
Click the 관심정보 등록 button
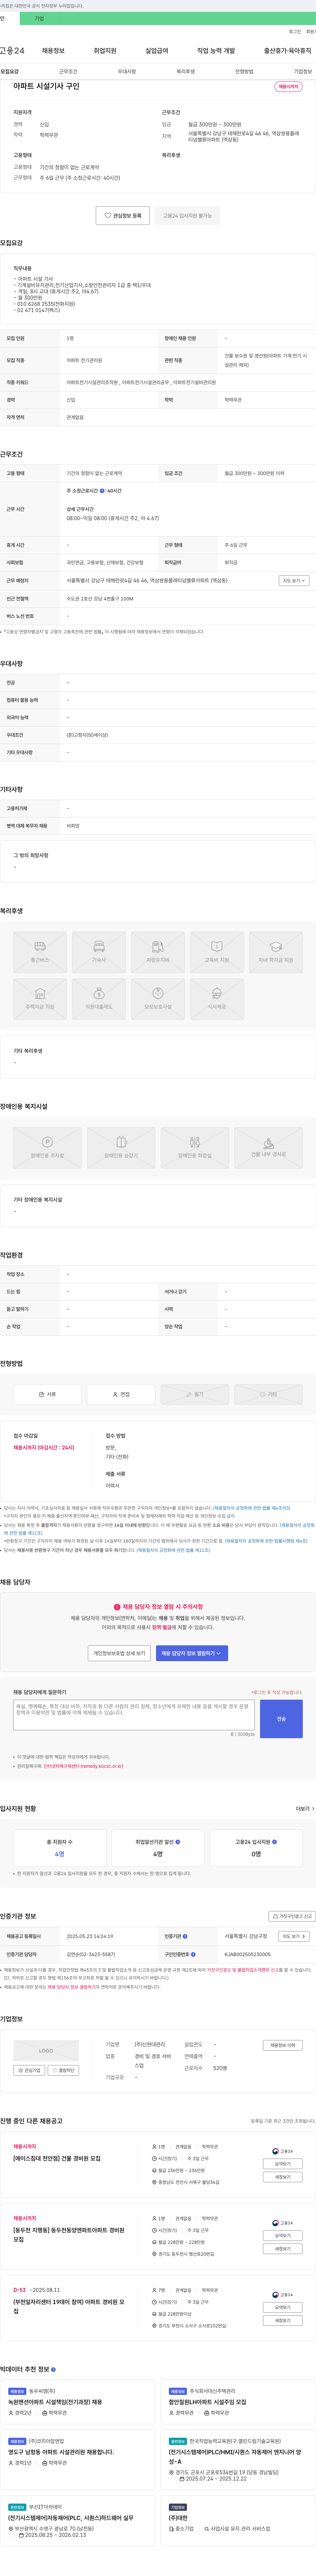[x=123, y=216]
